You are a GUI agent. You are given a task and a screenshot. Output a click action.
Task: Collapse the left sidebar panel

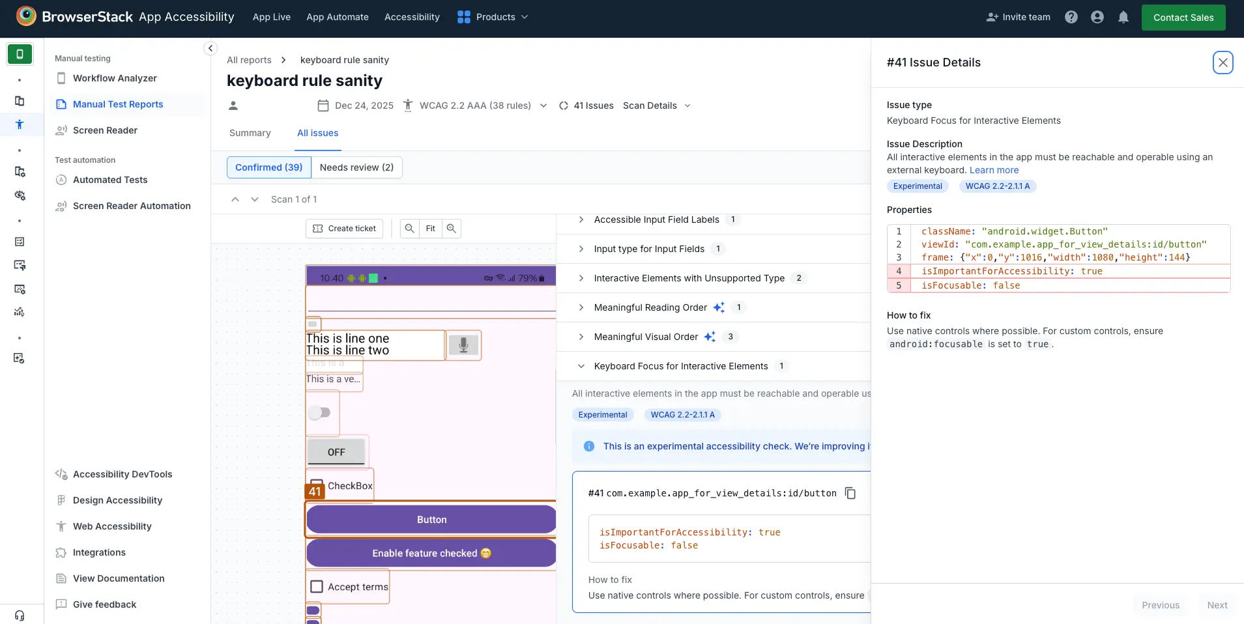click(210, 48)
